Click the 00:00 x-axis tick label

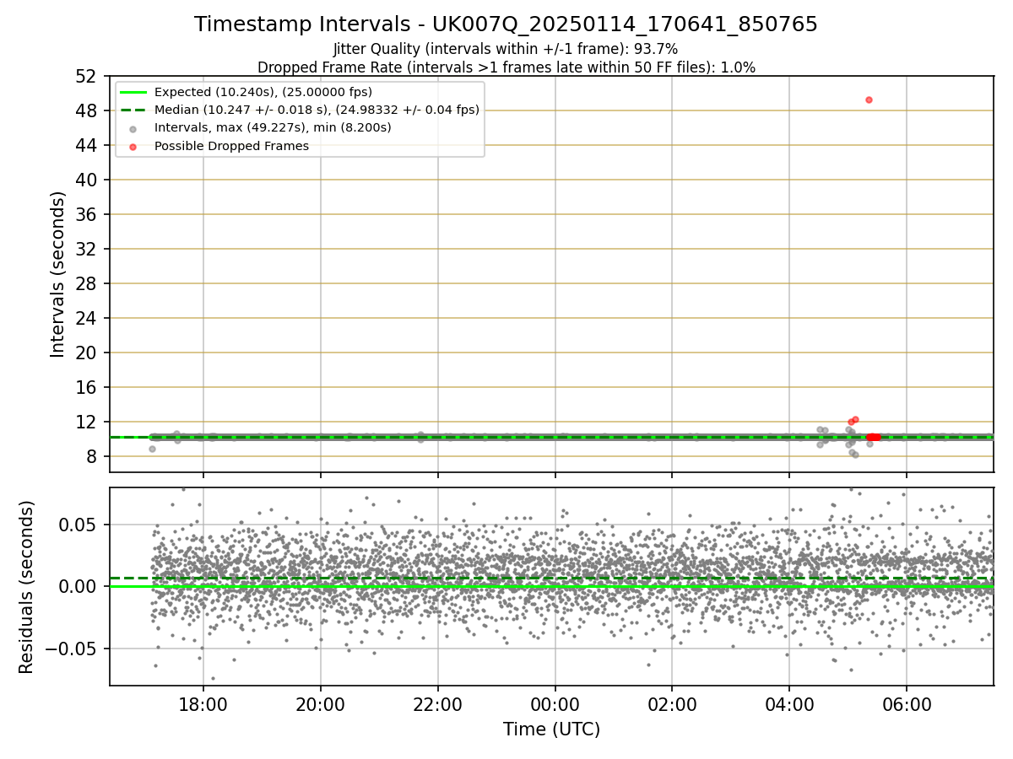click(x=555, y=705)
